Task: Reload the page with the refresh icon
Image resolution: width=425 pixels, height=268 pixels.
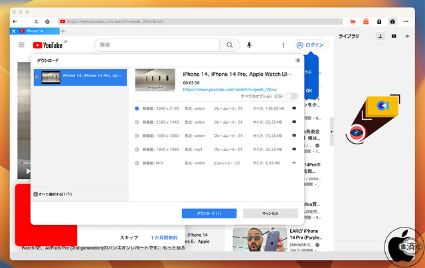Action: pos(37,21)
